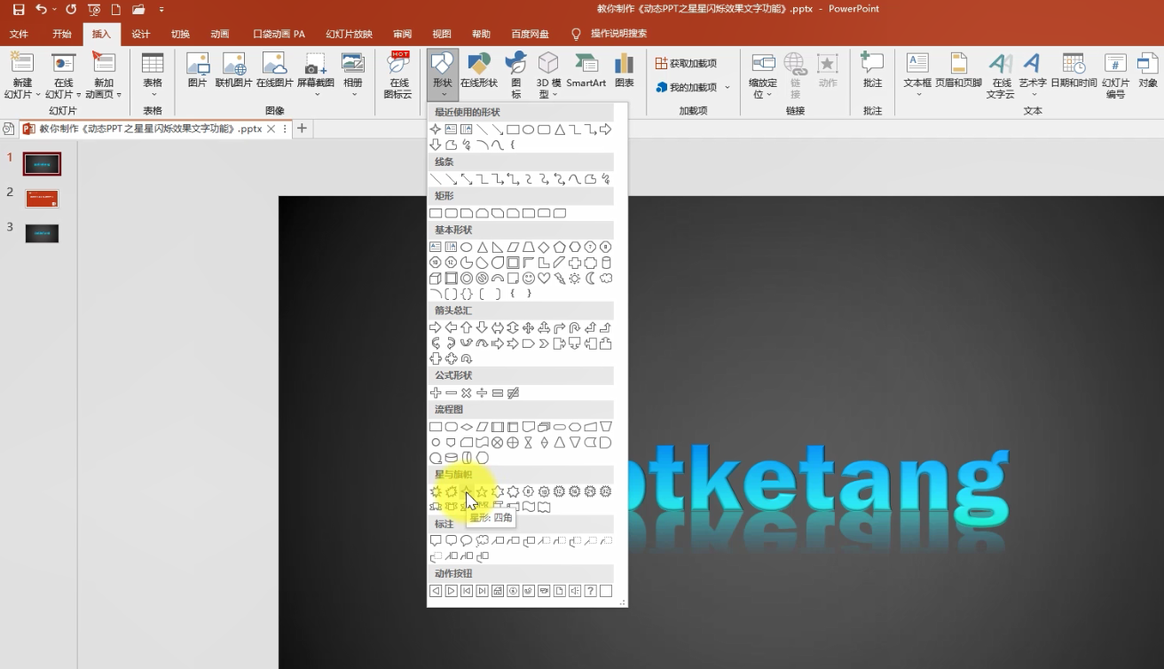
Task: Select the U-turn arrow shape
Action: pos(575,328)
